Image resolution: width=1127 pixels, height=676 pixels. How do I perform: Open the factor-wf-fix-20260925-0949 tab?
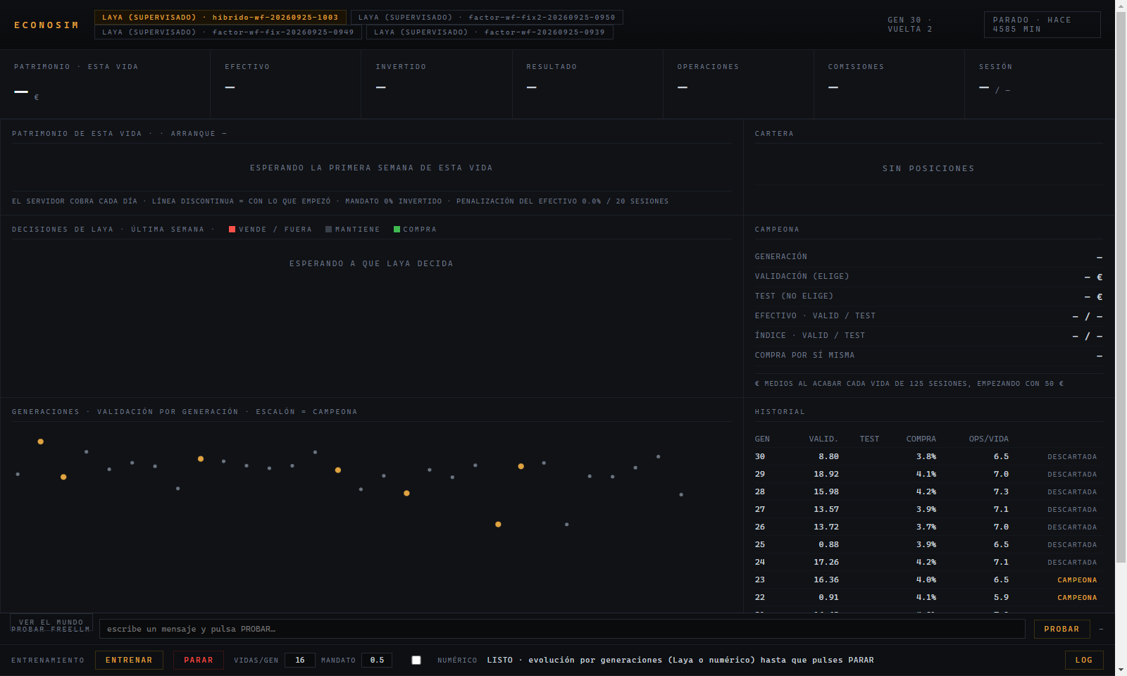(228, 32)
